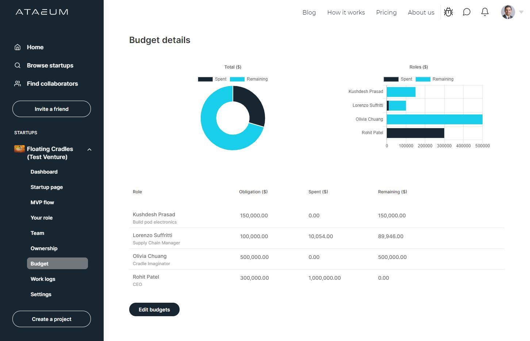Go to the Ownership page
The width and height of the screenshot is (530, 341).
[x=44, y=248]
